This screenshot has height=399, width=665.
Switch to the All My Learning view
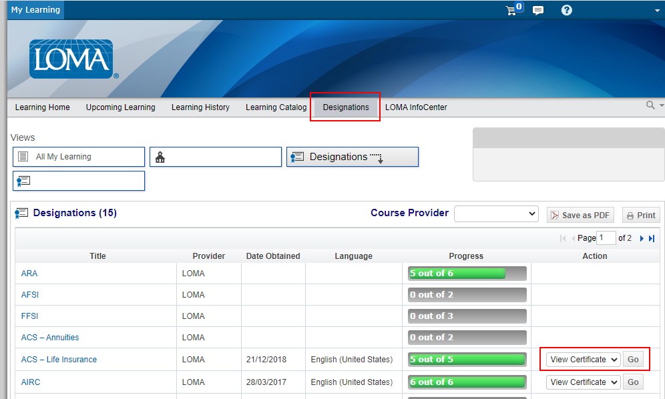pos(79,157)
